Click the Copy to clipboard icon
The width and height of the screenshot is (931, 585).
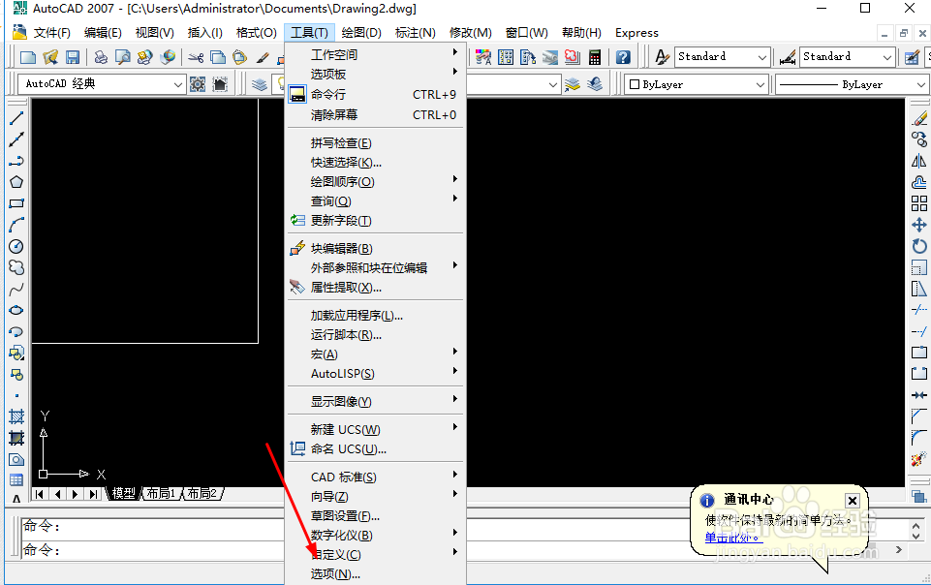(218, 57)
